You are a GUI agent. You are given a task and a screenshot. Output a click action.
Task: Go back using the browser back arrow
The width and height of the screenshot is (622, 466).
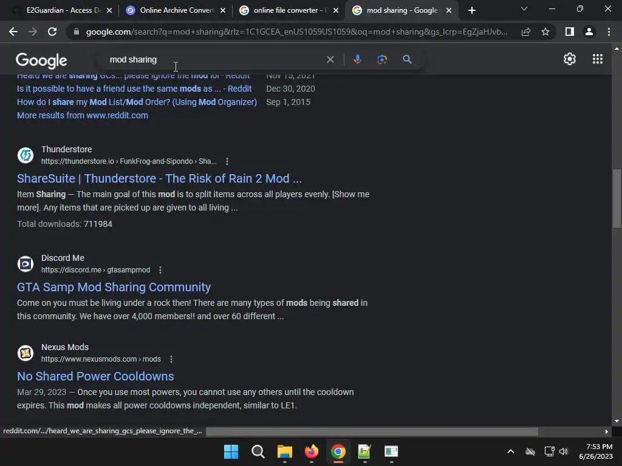(x=13, y=32)
